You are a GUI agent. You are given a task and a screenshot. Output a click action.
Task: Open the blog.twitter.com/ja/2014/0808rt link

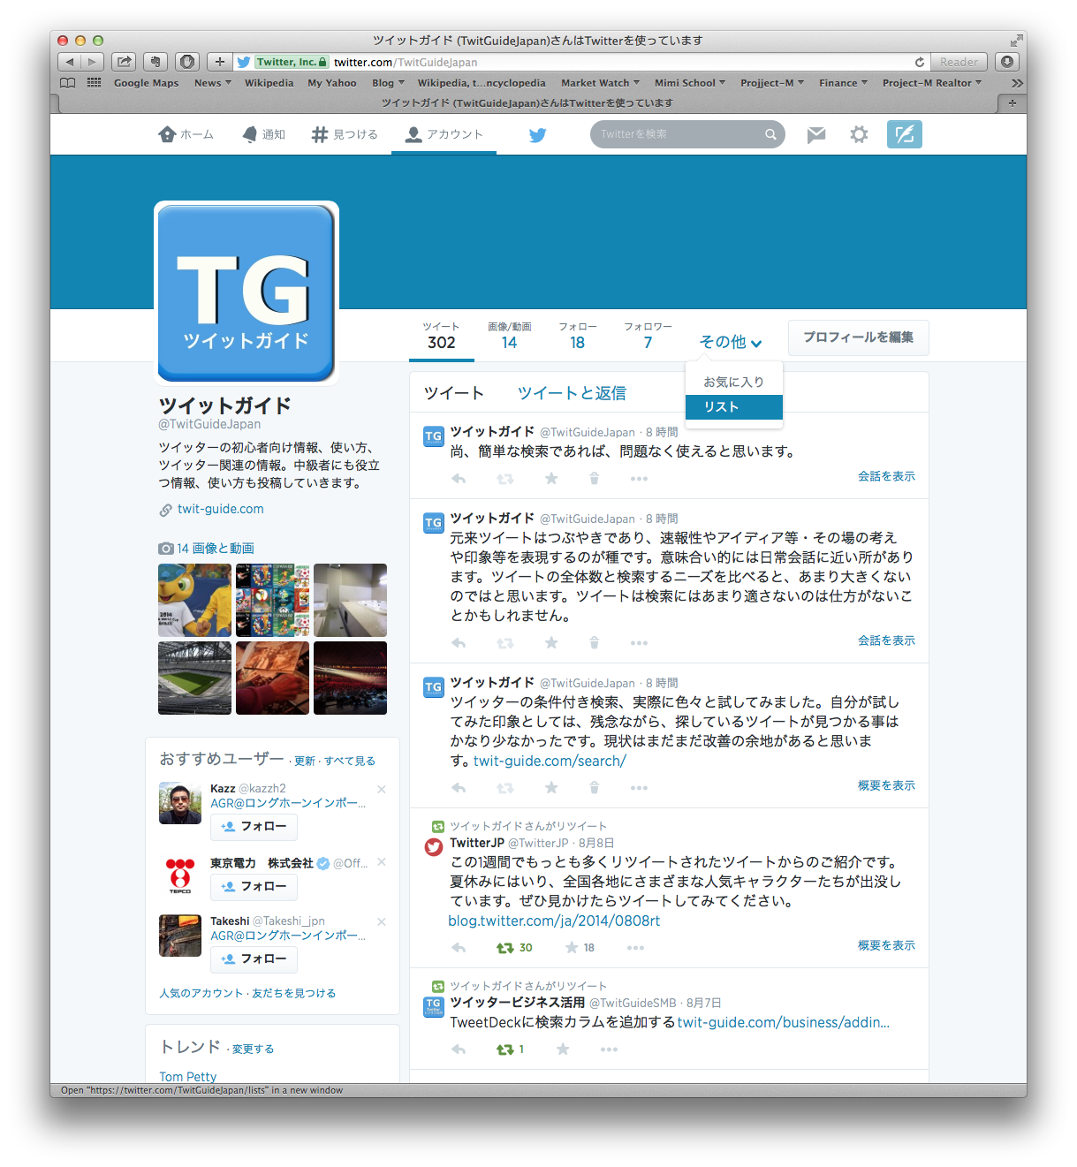(x=554, y=921)
